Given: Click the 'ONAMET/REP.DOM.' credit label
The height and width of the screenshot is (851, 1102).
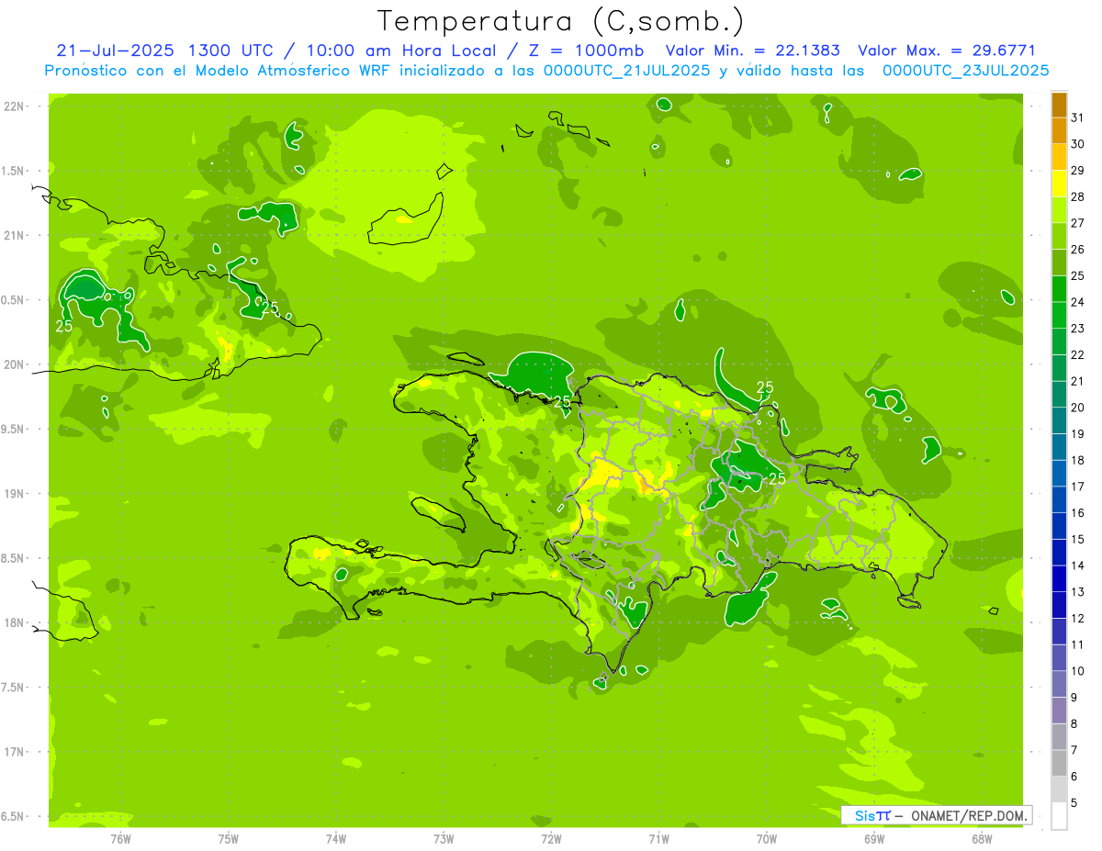Looking at the screenshot, I should pos(969,814).
